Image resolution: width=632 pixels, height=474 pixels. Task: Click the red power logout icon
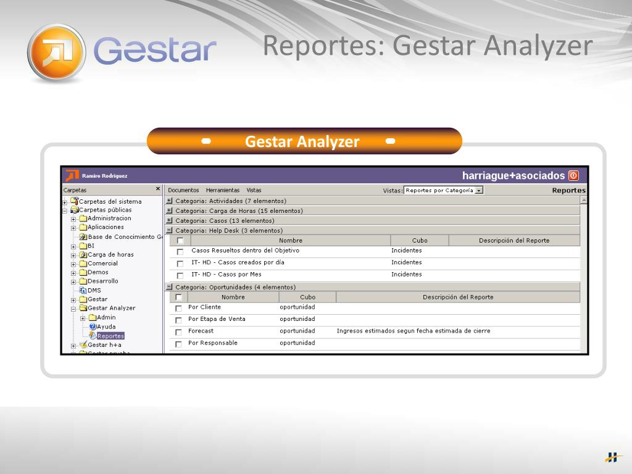[573, 176]
